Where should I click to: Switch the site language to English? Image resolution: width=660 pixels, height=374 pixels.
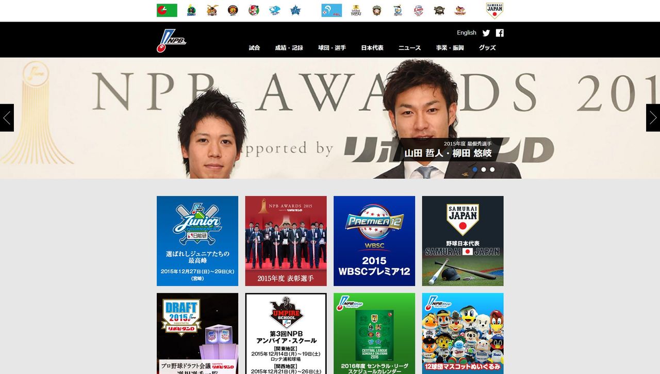pyautogui.click(x=467, y=32)
